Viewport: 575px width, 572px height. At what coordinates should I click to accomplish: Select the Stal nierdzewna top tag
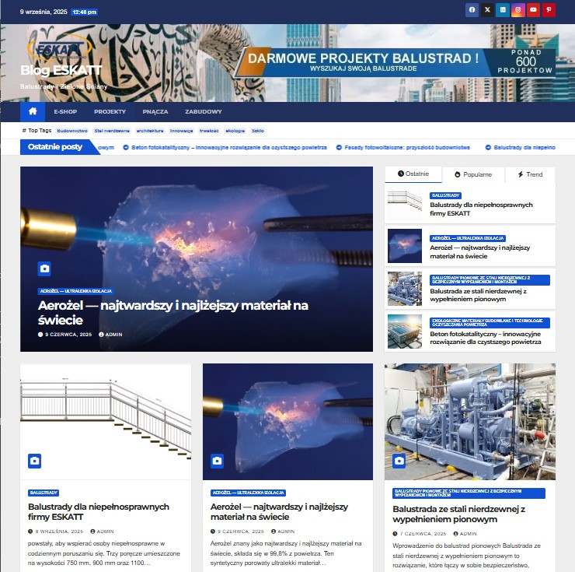112,131
